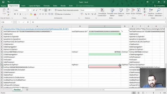167x94 pixels.
Task: Decrease indent icon
Action: (49, 14)
